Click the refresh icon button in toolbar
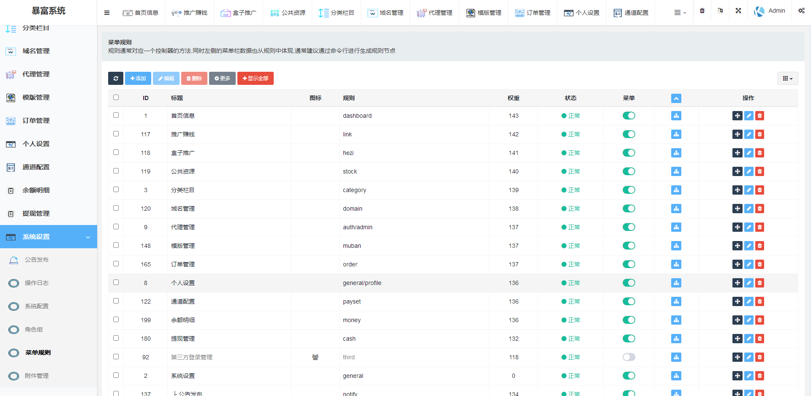This screenshot has width=811, height=396. click(115, 79)
